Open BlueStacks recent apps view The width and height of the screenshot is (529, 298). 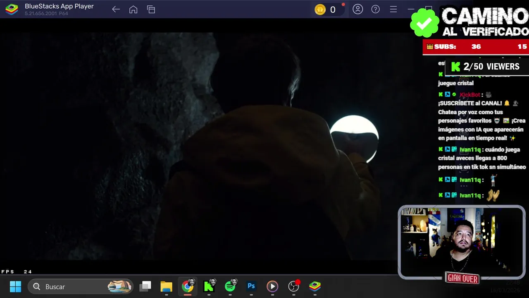151,10
